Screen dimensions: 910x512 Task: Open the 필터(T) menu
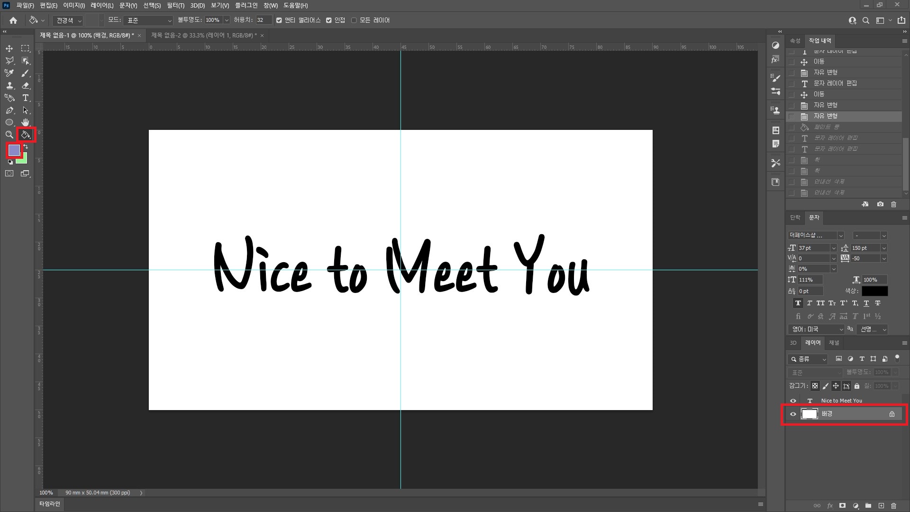point(175,5)
